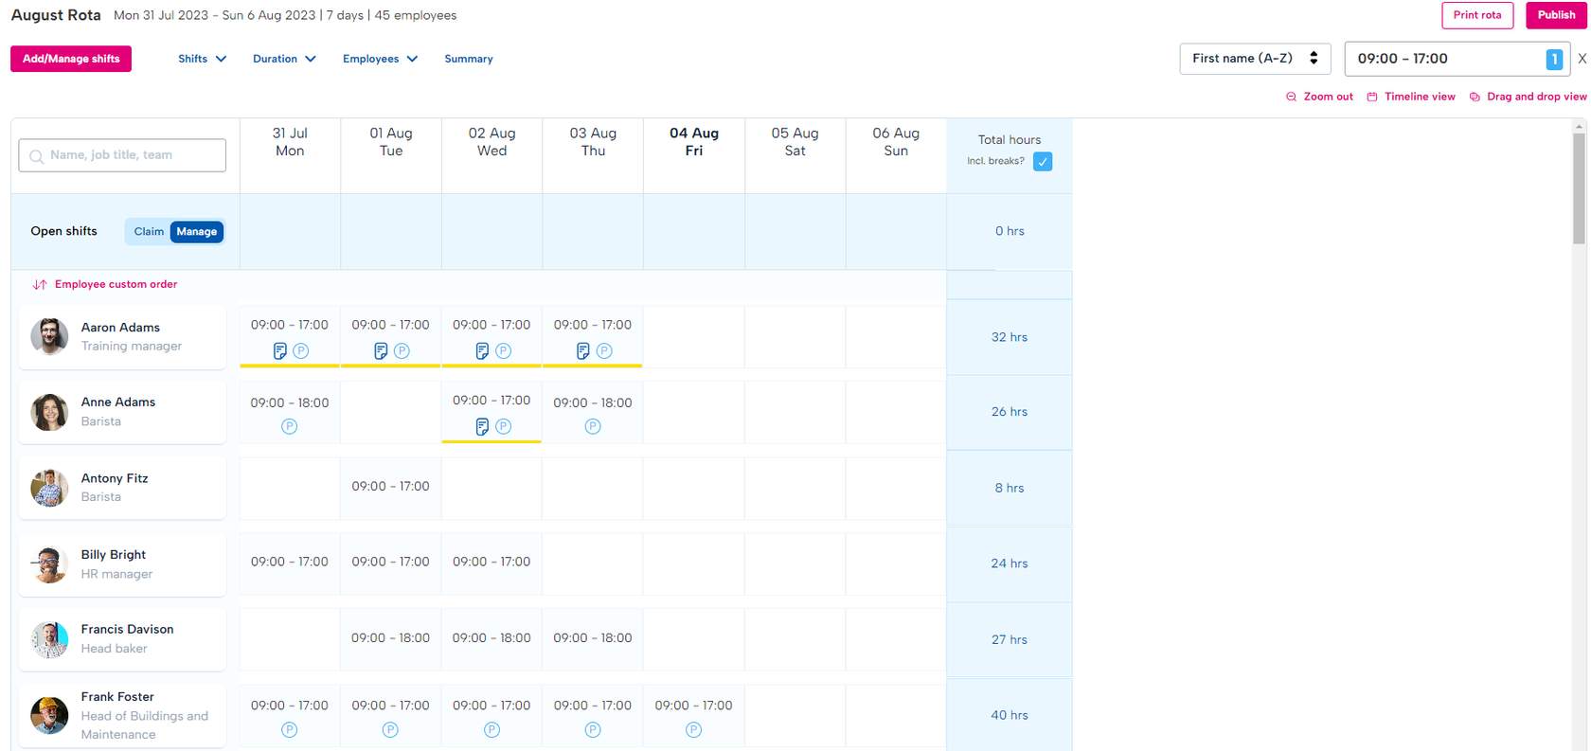Click the P icon on Frank Foster's Friday shift

click(x=694, y=730)
